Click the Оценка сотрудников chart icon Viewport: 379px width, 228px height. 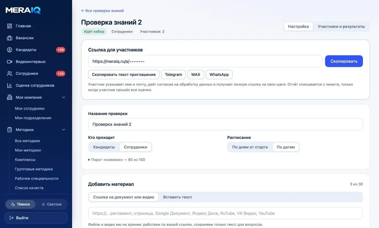(9, 85)
